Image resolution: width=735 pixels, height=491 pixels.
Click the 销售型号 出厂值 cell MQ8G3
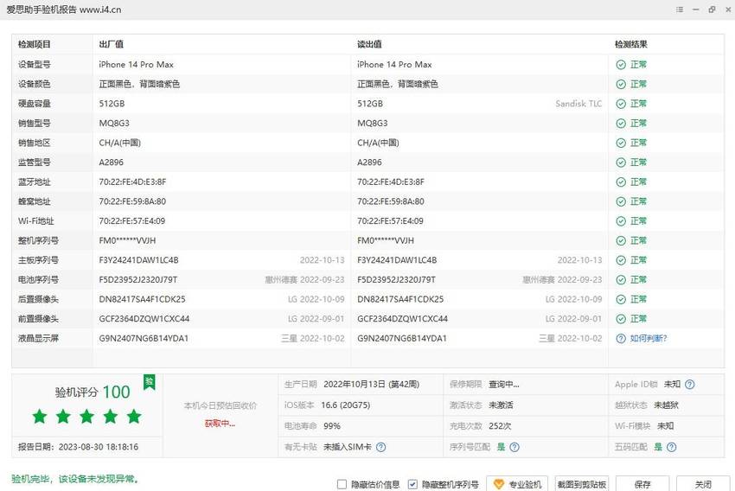114,124
